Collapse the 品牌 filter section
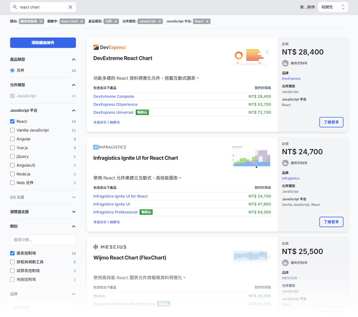This screenshot has height=317, width=358. click(73, 294)
